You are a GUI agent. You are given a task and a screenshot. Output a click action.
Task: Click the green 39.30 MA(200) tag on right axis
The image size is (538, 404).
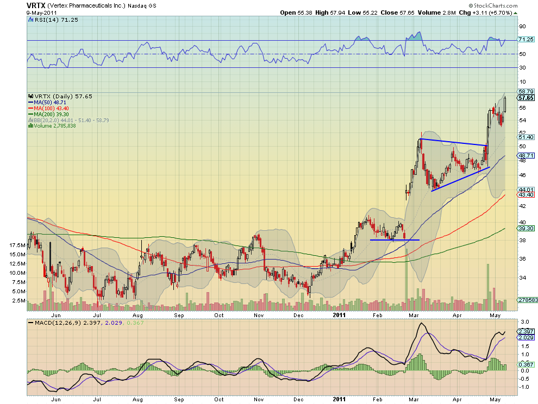[526, 229]
